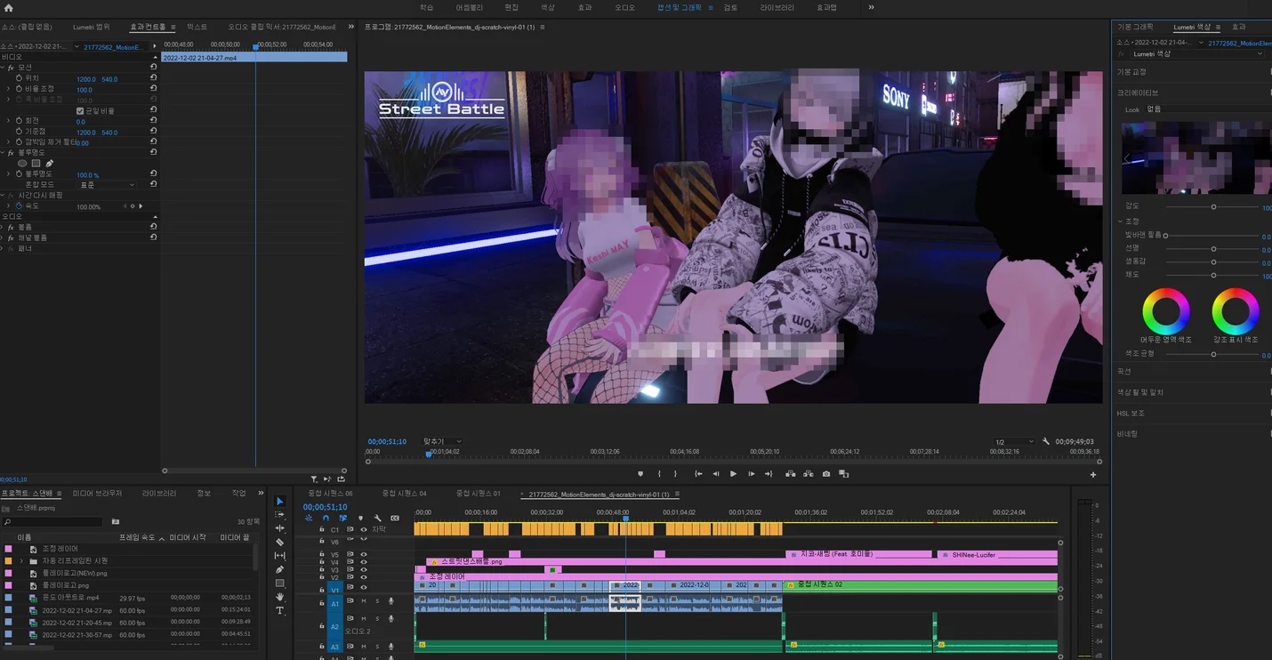Select the Razor tool
The height and width of the screenshot is (660, 1272).
[279, 542]
